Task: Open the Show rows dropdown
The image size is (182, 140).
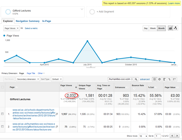Action: click(143, 136)
